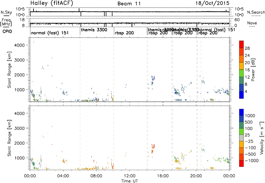
Task: Click the '12:00' time tick label
Action: point(130,176)
